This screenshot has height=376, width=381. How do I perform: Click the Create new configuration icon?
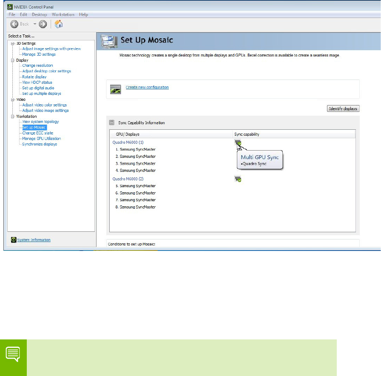click(x=115, y=89)
